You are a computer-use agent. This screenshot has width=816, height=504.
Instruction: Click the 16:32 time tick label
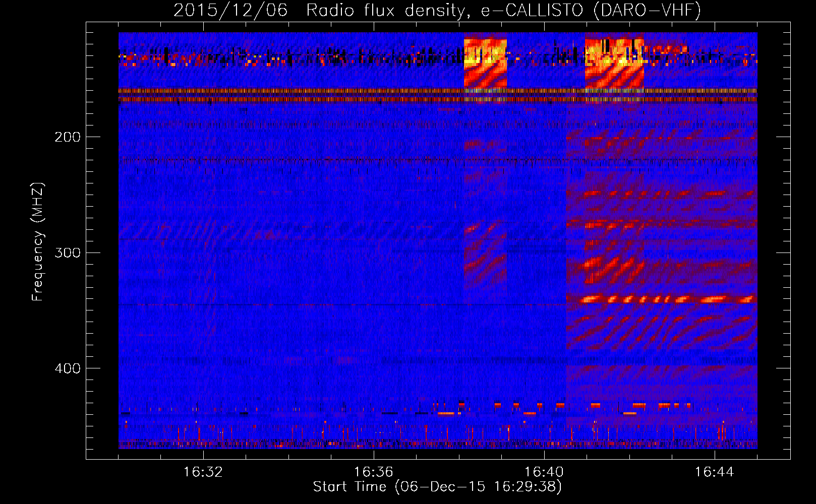click(203, 472)
